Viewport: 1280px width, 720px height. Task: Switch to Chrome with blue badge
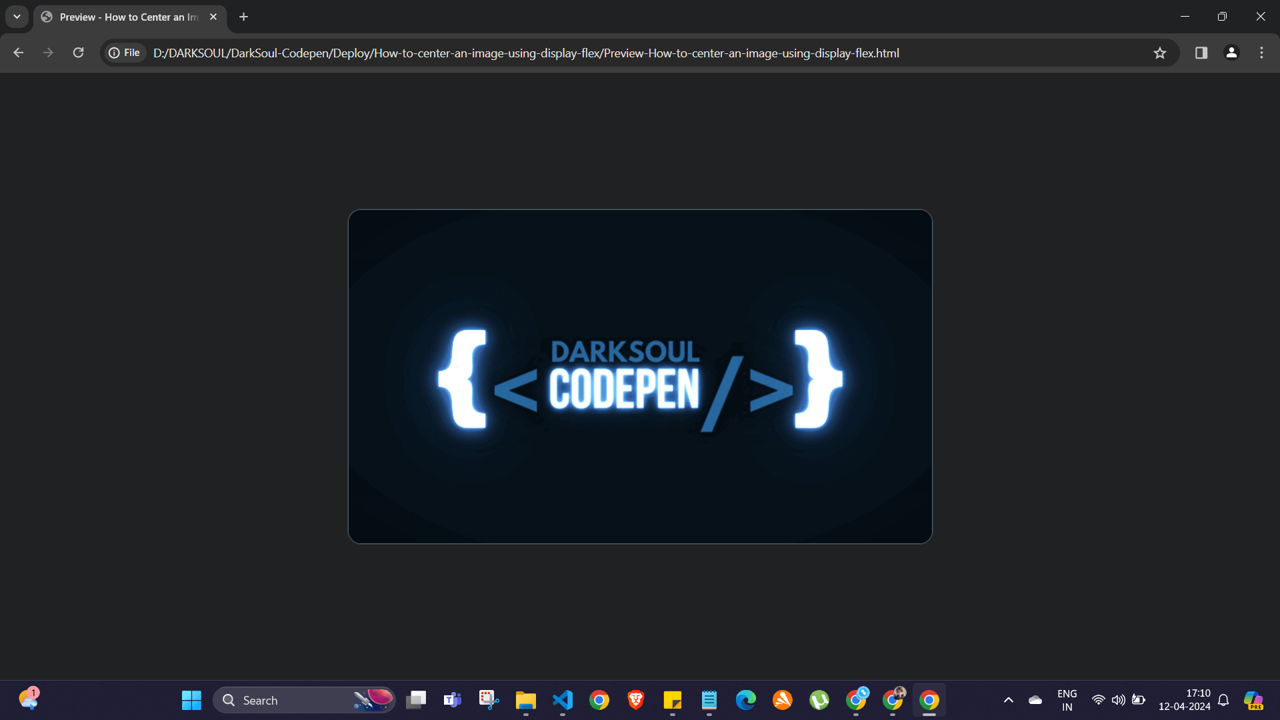coord(856,700)
